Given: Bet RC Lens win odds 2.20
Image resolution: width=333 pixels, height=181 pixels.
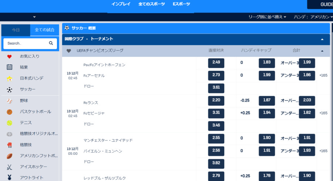Looking at the screenshot, I should coord(216,101).
